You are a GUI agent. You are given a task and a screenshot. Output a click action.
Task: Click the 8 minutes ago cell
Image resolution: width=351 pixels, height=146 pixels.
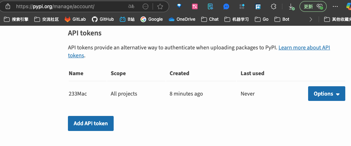click(x=186, y=93)
